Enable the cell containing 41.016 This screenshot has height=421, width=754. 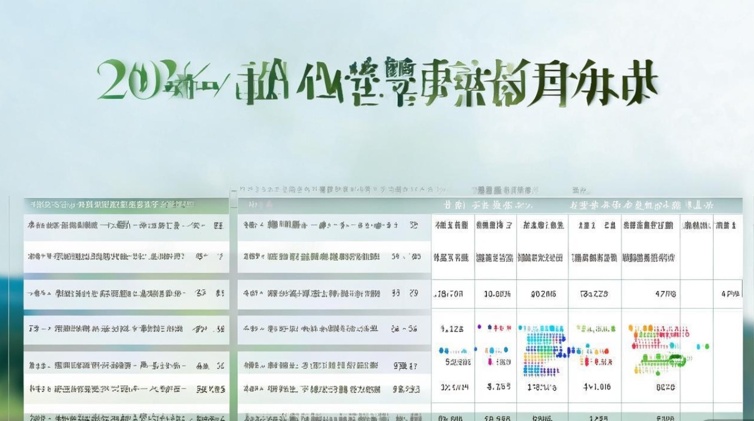pos(596,386)
